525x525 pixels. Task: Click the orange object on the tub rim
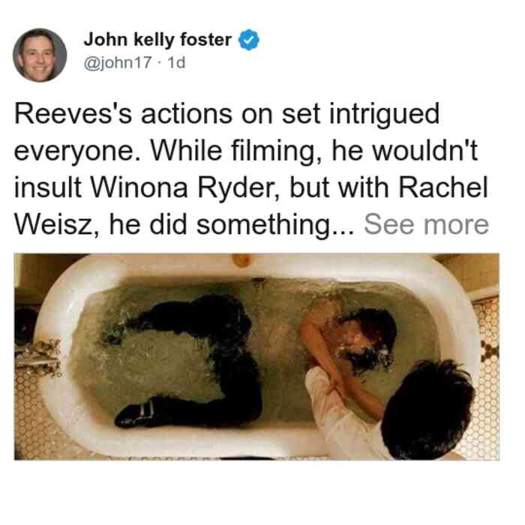(x=241, y=259)
